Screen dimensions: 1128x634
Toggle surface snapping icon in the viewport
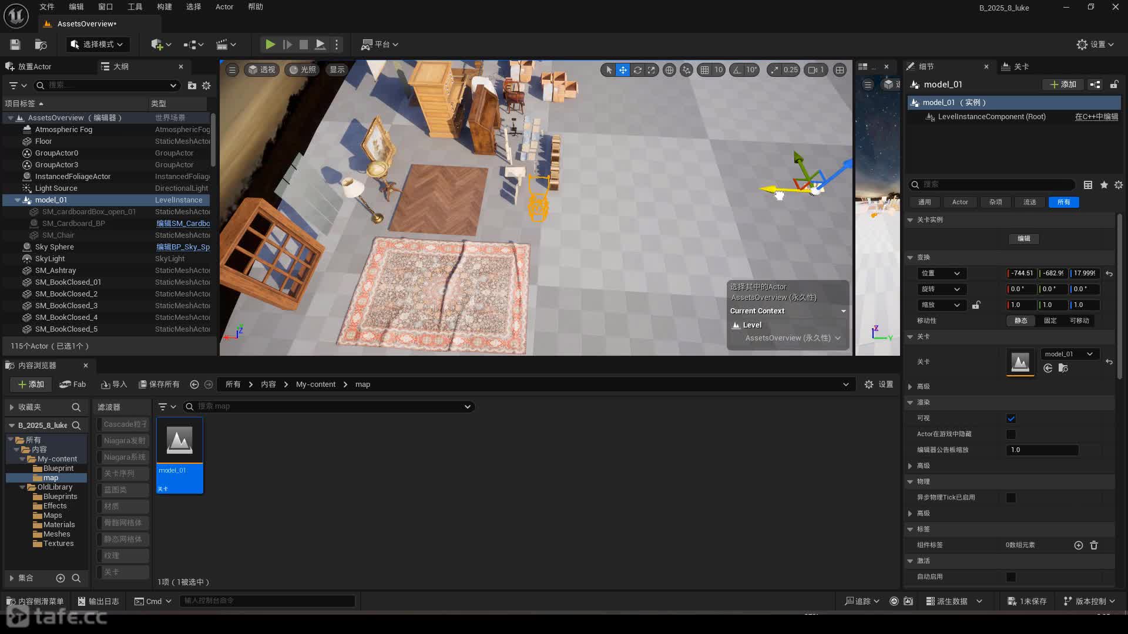[686, 70]
